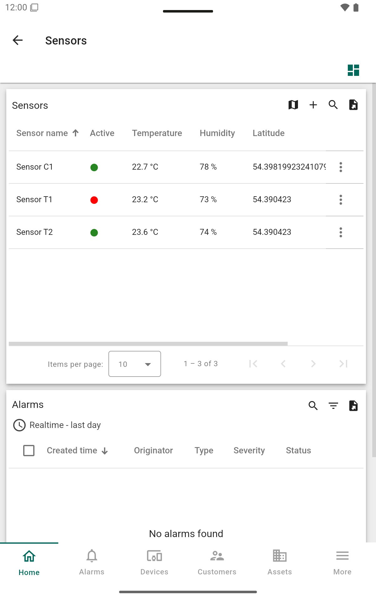Click the horizontal scrollbar in Sensors table
376x602 pixels.
[x=148, y=344]
